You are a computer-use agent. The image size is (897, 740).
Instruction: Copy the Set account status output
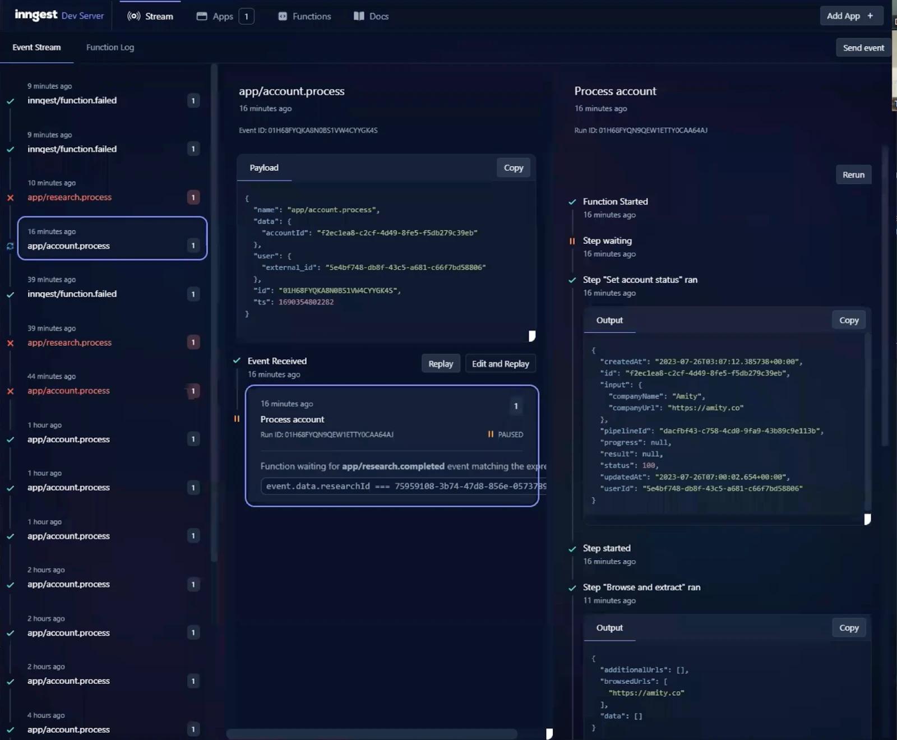(849, 320)
